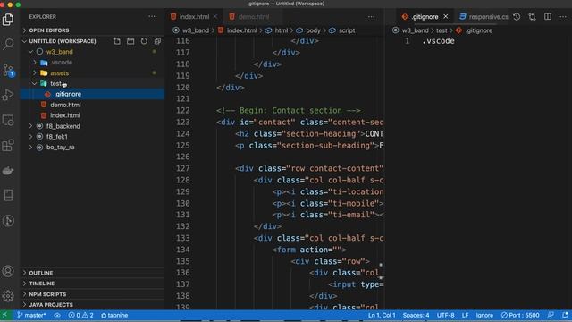Image resolution: width=572 pixels, height=322 pixels.
Task: Switch to the responsive.css tab
Action: tap(488, 16)
